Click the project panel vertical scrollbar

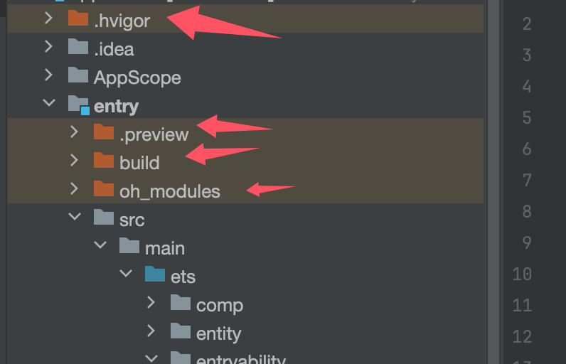click(x=493, y=182)
